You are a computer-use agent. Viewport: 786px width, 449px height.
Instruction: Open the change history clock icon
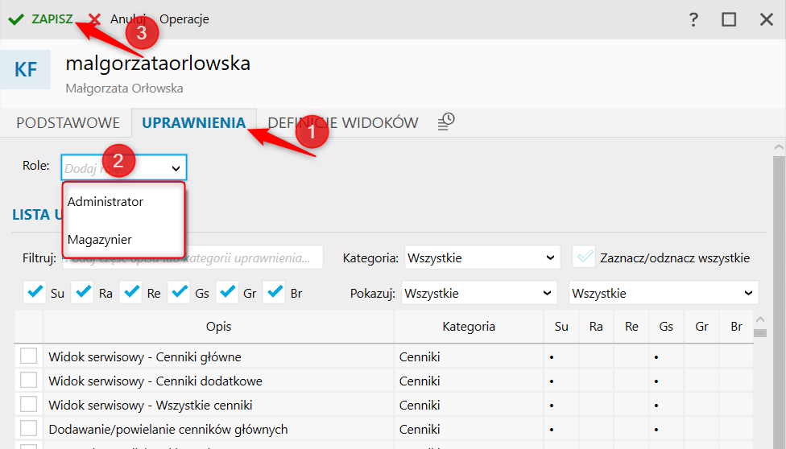click(446, 122)
